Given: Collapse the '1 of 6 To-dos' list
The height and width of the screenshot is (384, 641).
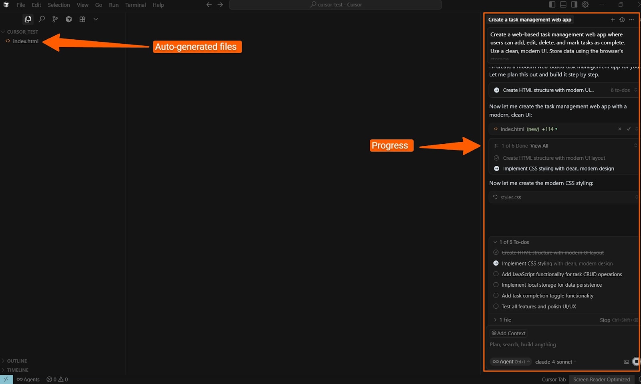Looking at the screenshot, I should coord(495,242).
